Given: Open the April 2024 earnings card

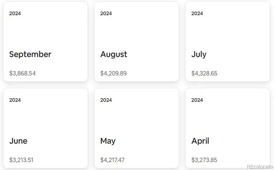Looking at the screenshot, I should click(x=227, y=128).
